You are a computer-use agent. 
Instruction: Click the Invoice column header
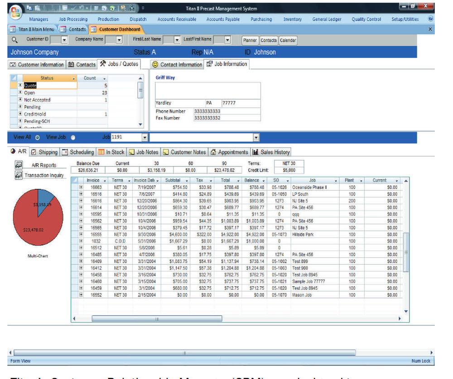coord(95,180)
